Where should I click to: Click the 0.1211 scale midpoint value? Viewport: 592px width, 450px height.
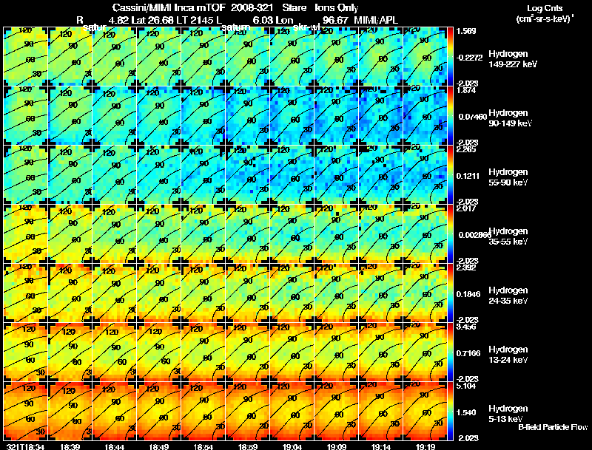(x=468, y=176)
